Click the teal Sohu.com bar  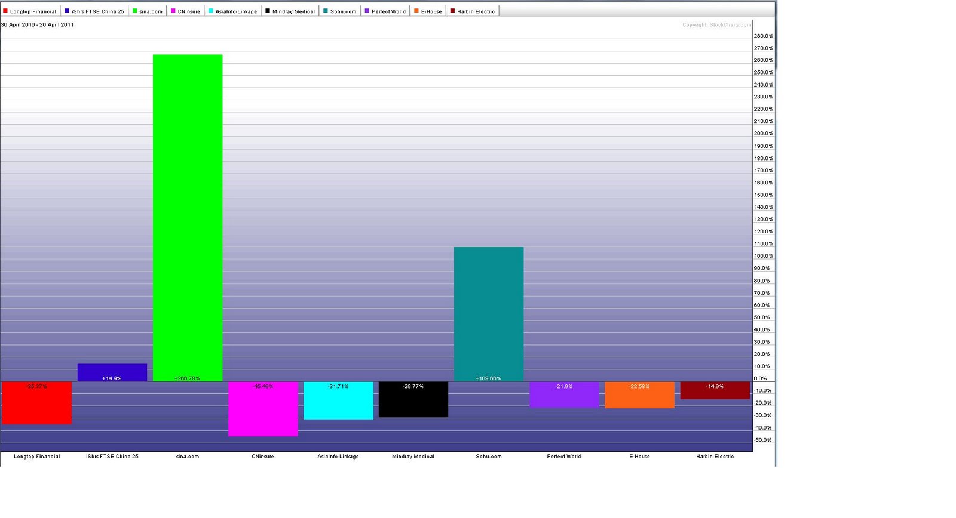pyautogui.click(x=489, y=314)
